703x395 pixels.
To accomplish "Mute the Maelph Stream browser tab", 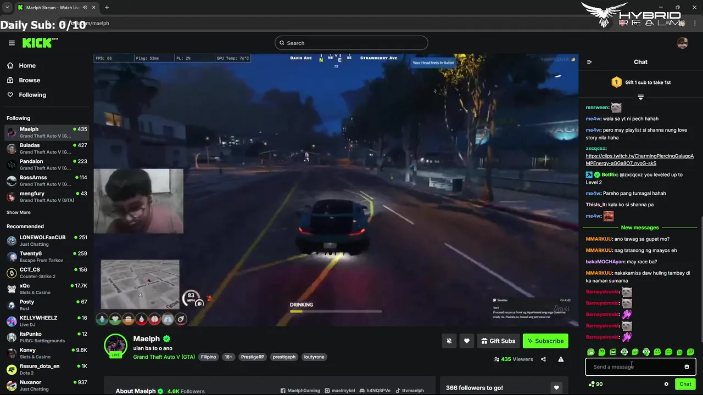I will click(85, 8).
